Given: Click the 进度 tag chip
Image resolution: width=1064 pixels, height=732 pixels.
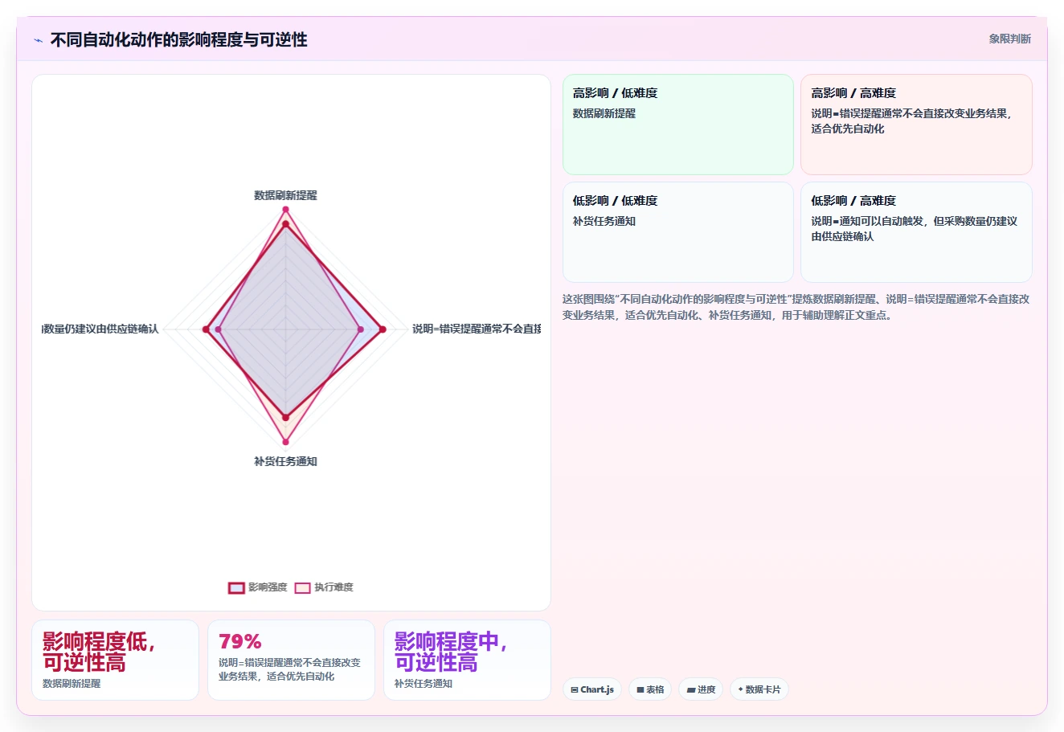Looking at the screenshot, I should [701, 689].
